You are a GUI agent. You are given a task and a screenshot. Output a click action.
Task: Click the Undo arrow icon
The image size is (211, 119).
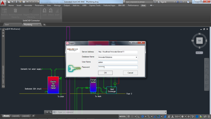(x=27, y=2)
